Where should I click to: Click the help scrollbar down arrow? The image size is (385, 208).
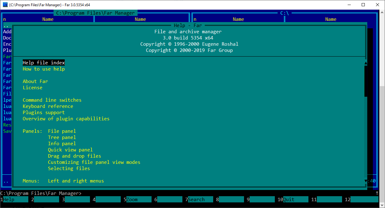tap(366, 181)
